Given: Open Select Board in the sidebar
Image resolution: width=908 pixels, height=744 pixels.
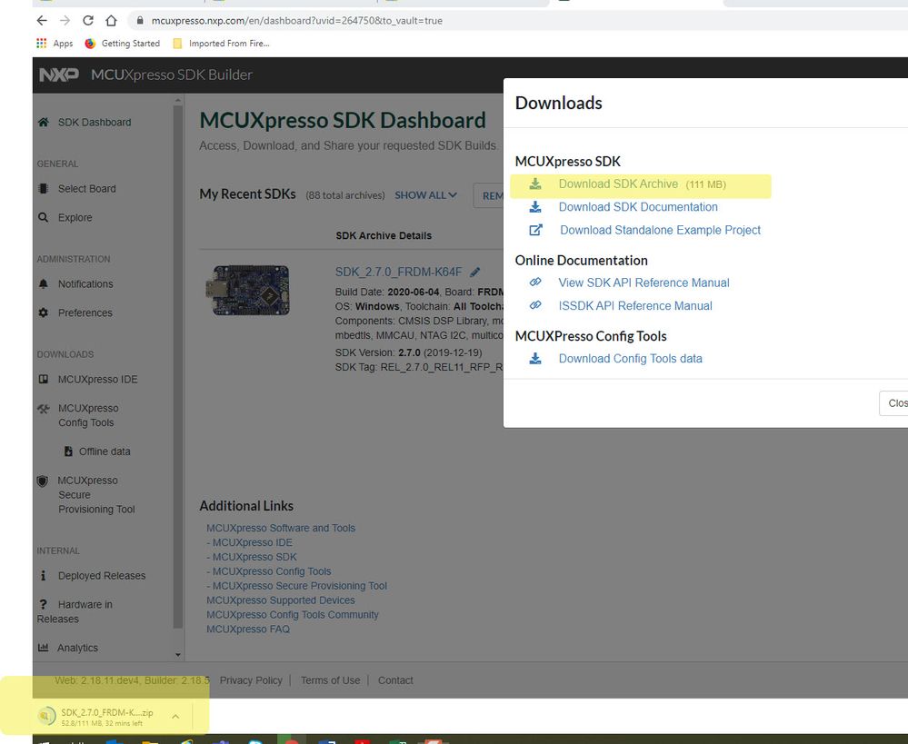Looking at the screenshot, I should (x=87, y=189).
